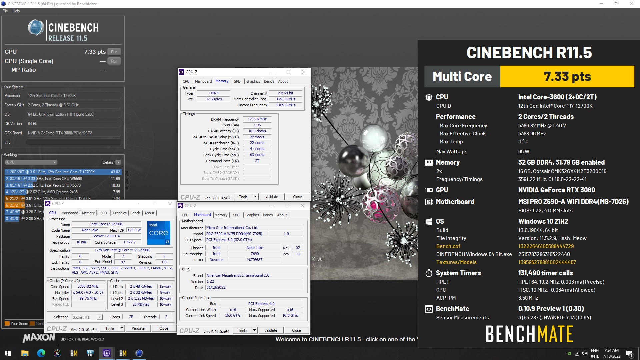Select ranking row Intel Xeon CPU W5590
The width and height of the screenshot is (640, 360).
[63, 179]
